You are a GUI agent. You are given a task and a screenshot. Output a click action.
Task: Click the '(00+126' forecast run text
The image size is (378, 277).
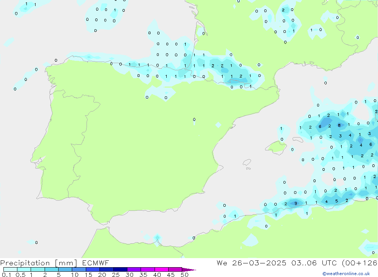[360, 263]
